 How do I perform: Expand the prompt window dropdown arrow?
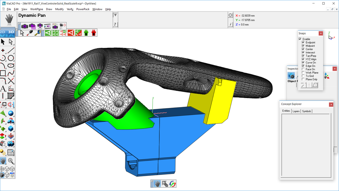(115, 15)
